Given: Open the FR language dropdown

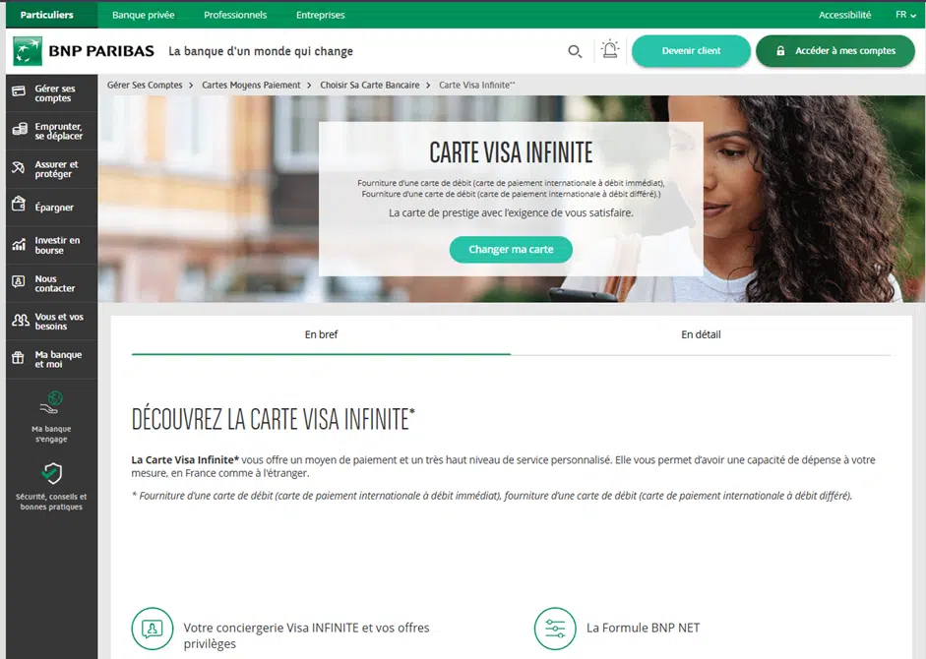Looking at the screenshot, I should [x=905, y=15].
